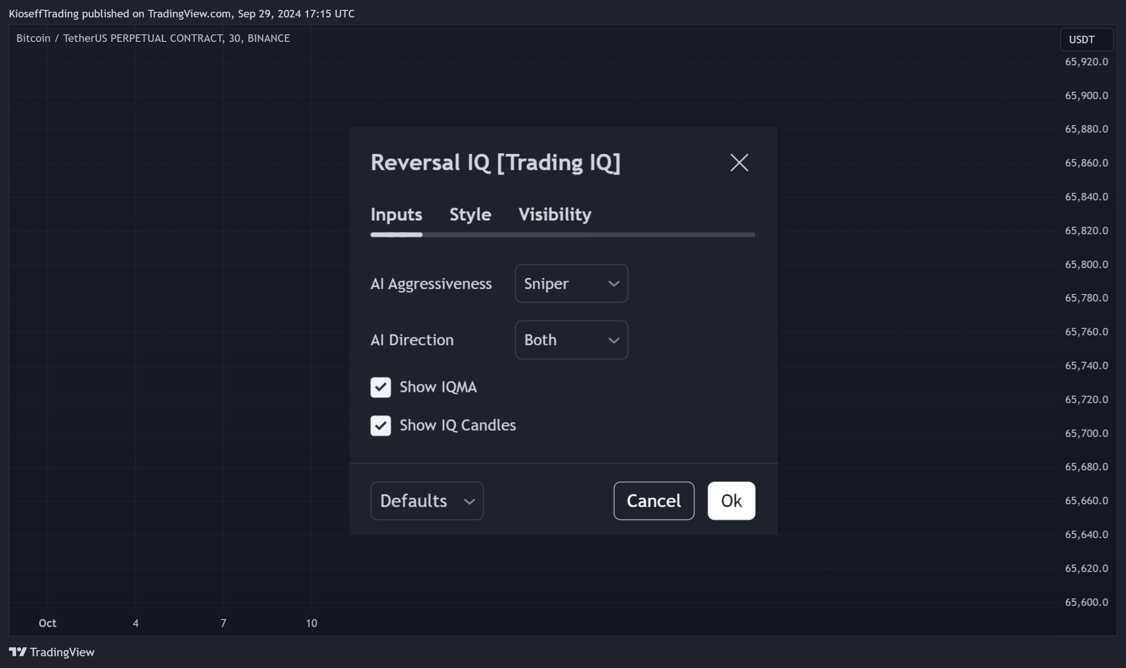
Task: Click the 10 date axis label
Action: [x=311, y=623]
